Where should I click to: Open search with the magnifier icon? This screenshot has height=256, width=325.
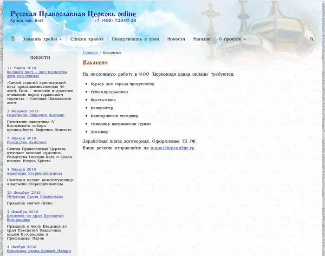[x=312, y=39]
